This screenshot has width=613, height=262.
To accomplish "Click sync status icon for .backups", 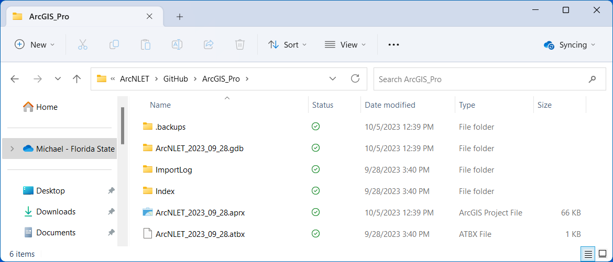I will pos(315,127).
